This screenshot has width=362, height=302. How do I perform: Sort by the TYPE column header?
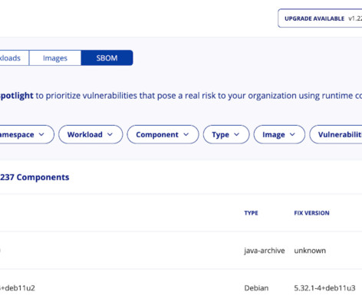[251, 213]
